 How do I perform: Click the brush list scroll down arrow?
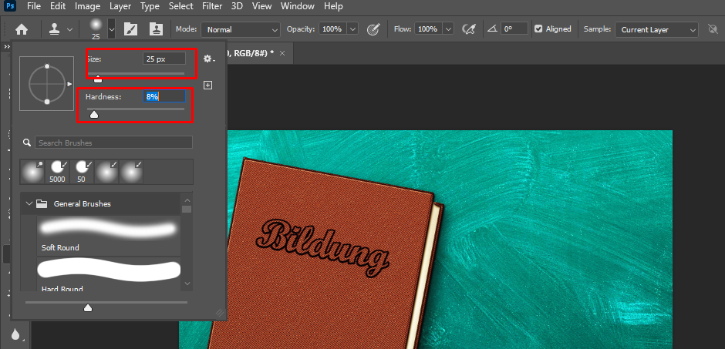(x=187, y=283)
